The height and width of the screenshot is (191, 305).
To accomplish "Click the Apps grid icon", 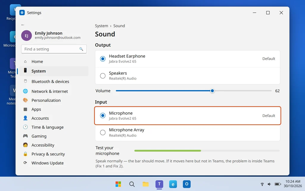I will coord(25,109).
